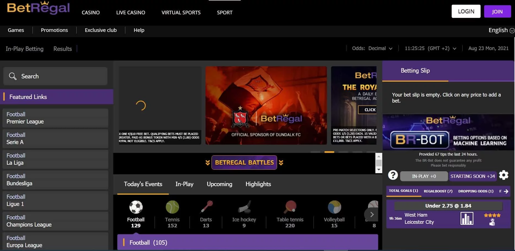
Task: Click the Search input field
Action: pos(55,76)
